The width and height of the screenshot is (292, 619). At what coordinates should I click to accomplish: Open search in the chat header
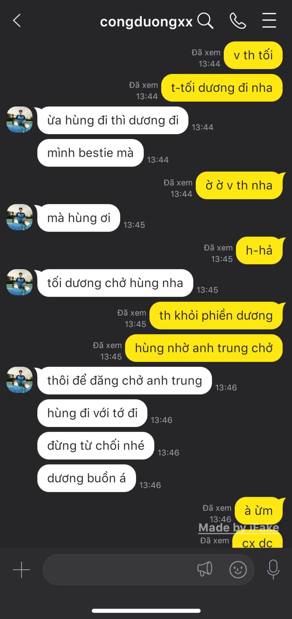point(205,20)
